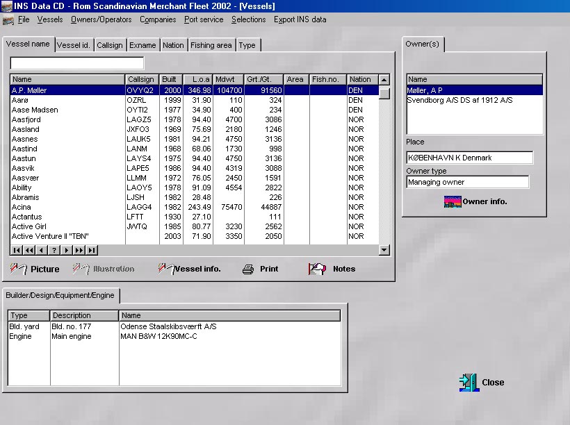Click the application icon in the menu bar
Viewport: 570px width, 425px height.
point(8,20)
